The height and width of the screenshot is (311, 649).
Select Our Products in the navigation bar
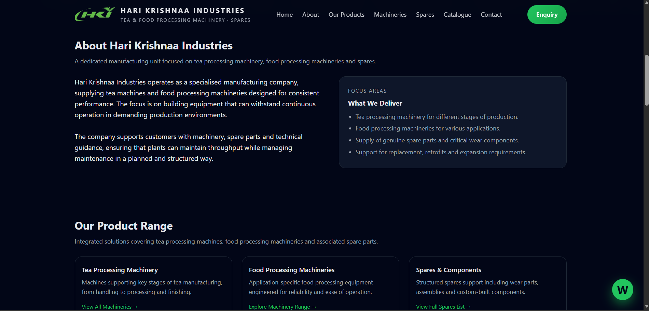(346, 15)
